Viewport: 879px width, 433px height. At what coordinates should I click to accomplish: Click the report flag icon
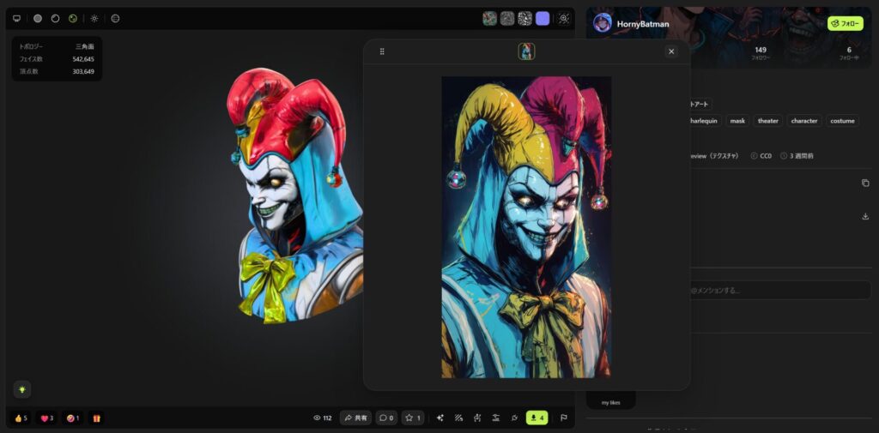[x=564, y=418]
